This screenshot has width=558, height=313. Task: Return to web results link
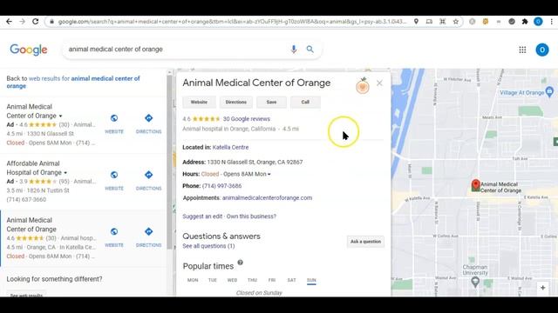click(x=73, y=82)
